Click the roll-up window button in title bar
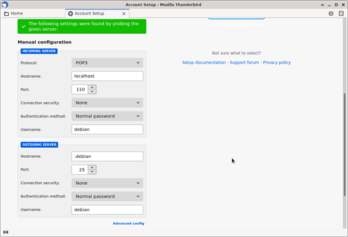Image resolution: width=348 pixels, height=237 pixels. pyautogui.click(x=322, y=4)
